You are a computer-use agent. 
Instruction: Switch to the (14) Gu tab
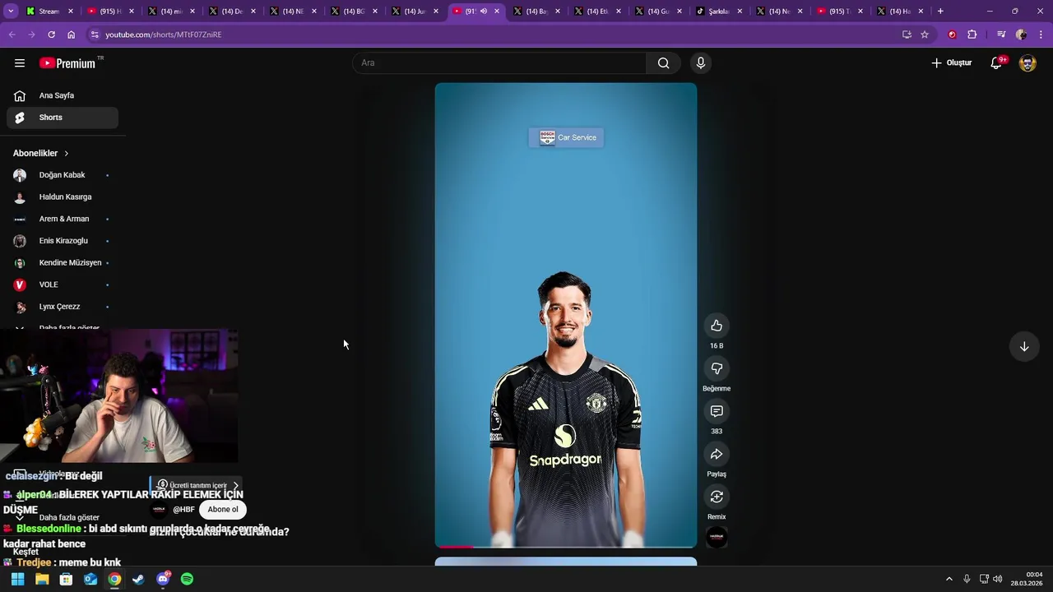coord(656,12)
